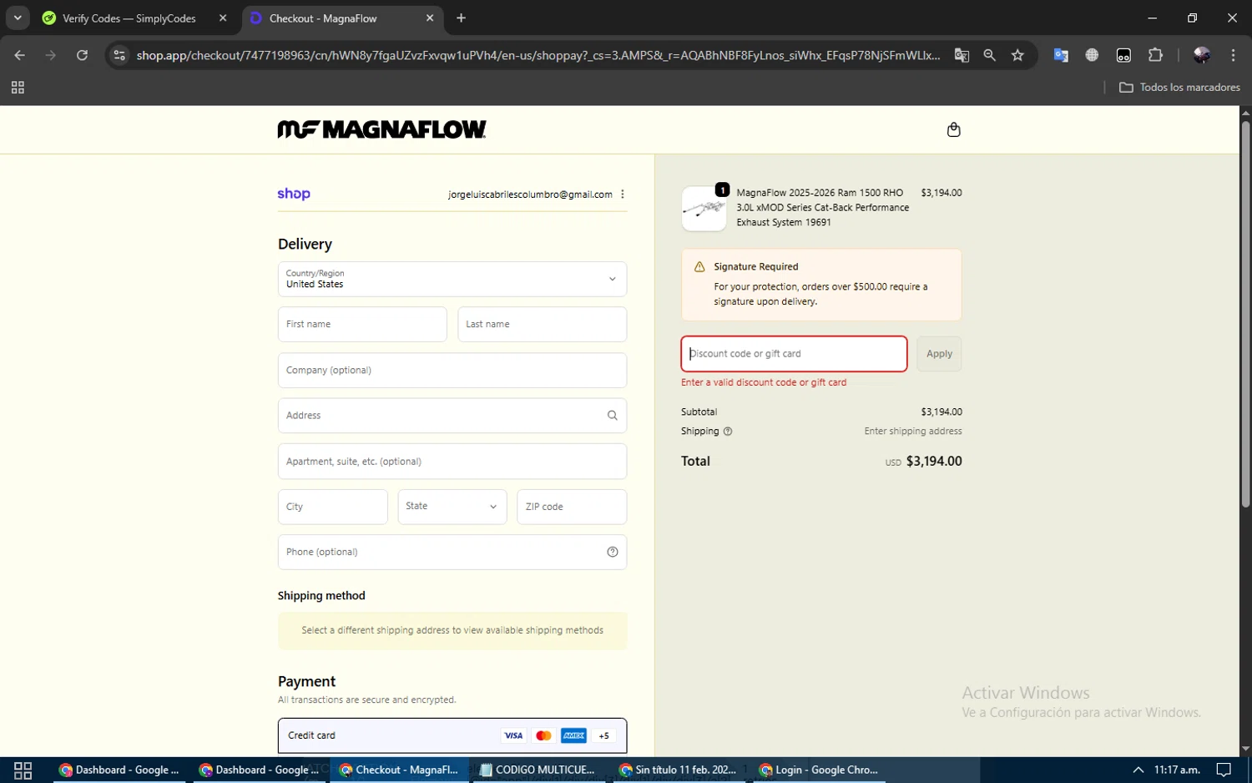1252x783 pixels.
Task: Open Windows Task View button
Action: [23, 770]
